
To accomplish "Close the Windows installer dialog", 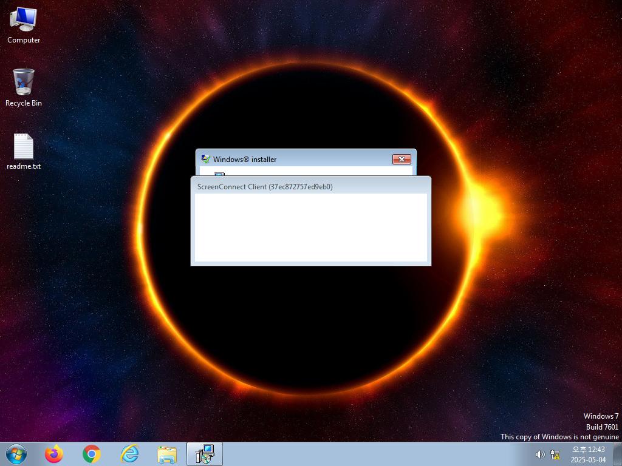I will coord(402,160).
